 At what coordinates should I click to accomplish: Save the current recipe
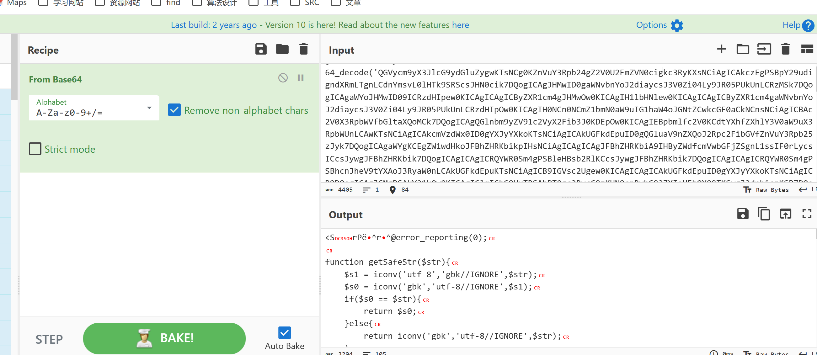[x=261, y=49]
